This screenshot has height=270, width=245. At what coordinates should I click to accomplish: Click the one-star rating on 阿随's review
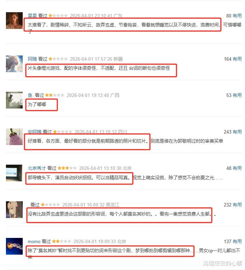58,59
